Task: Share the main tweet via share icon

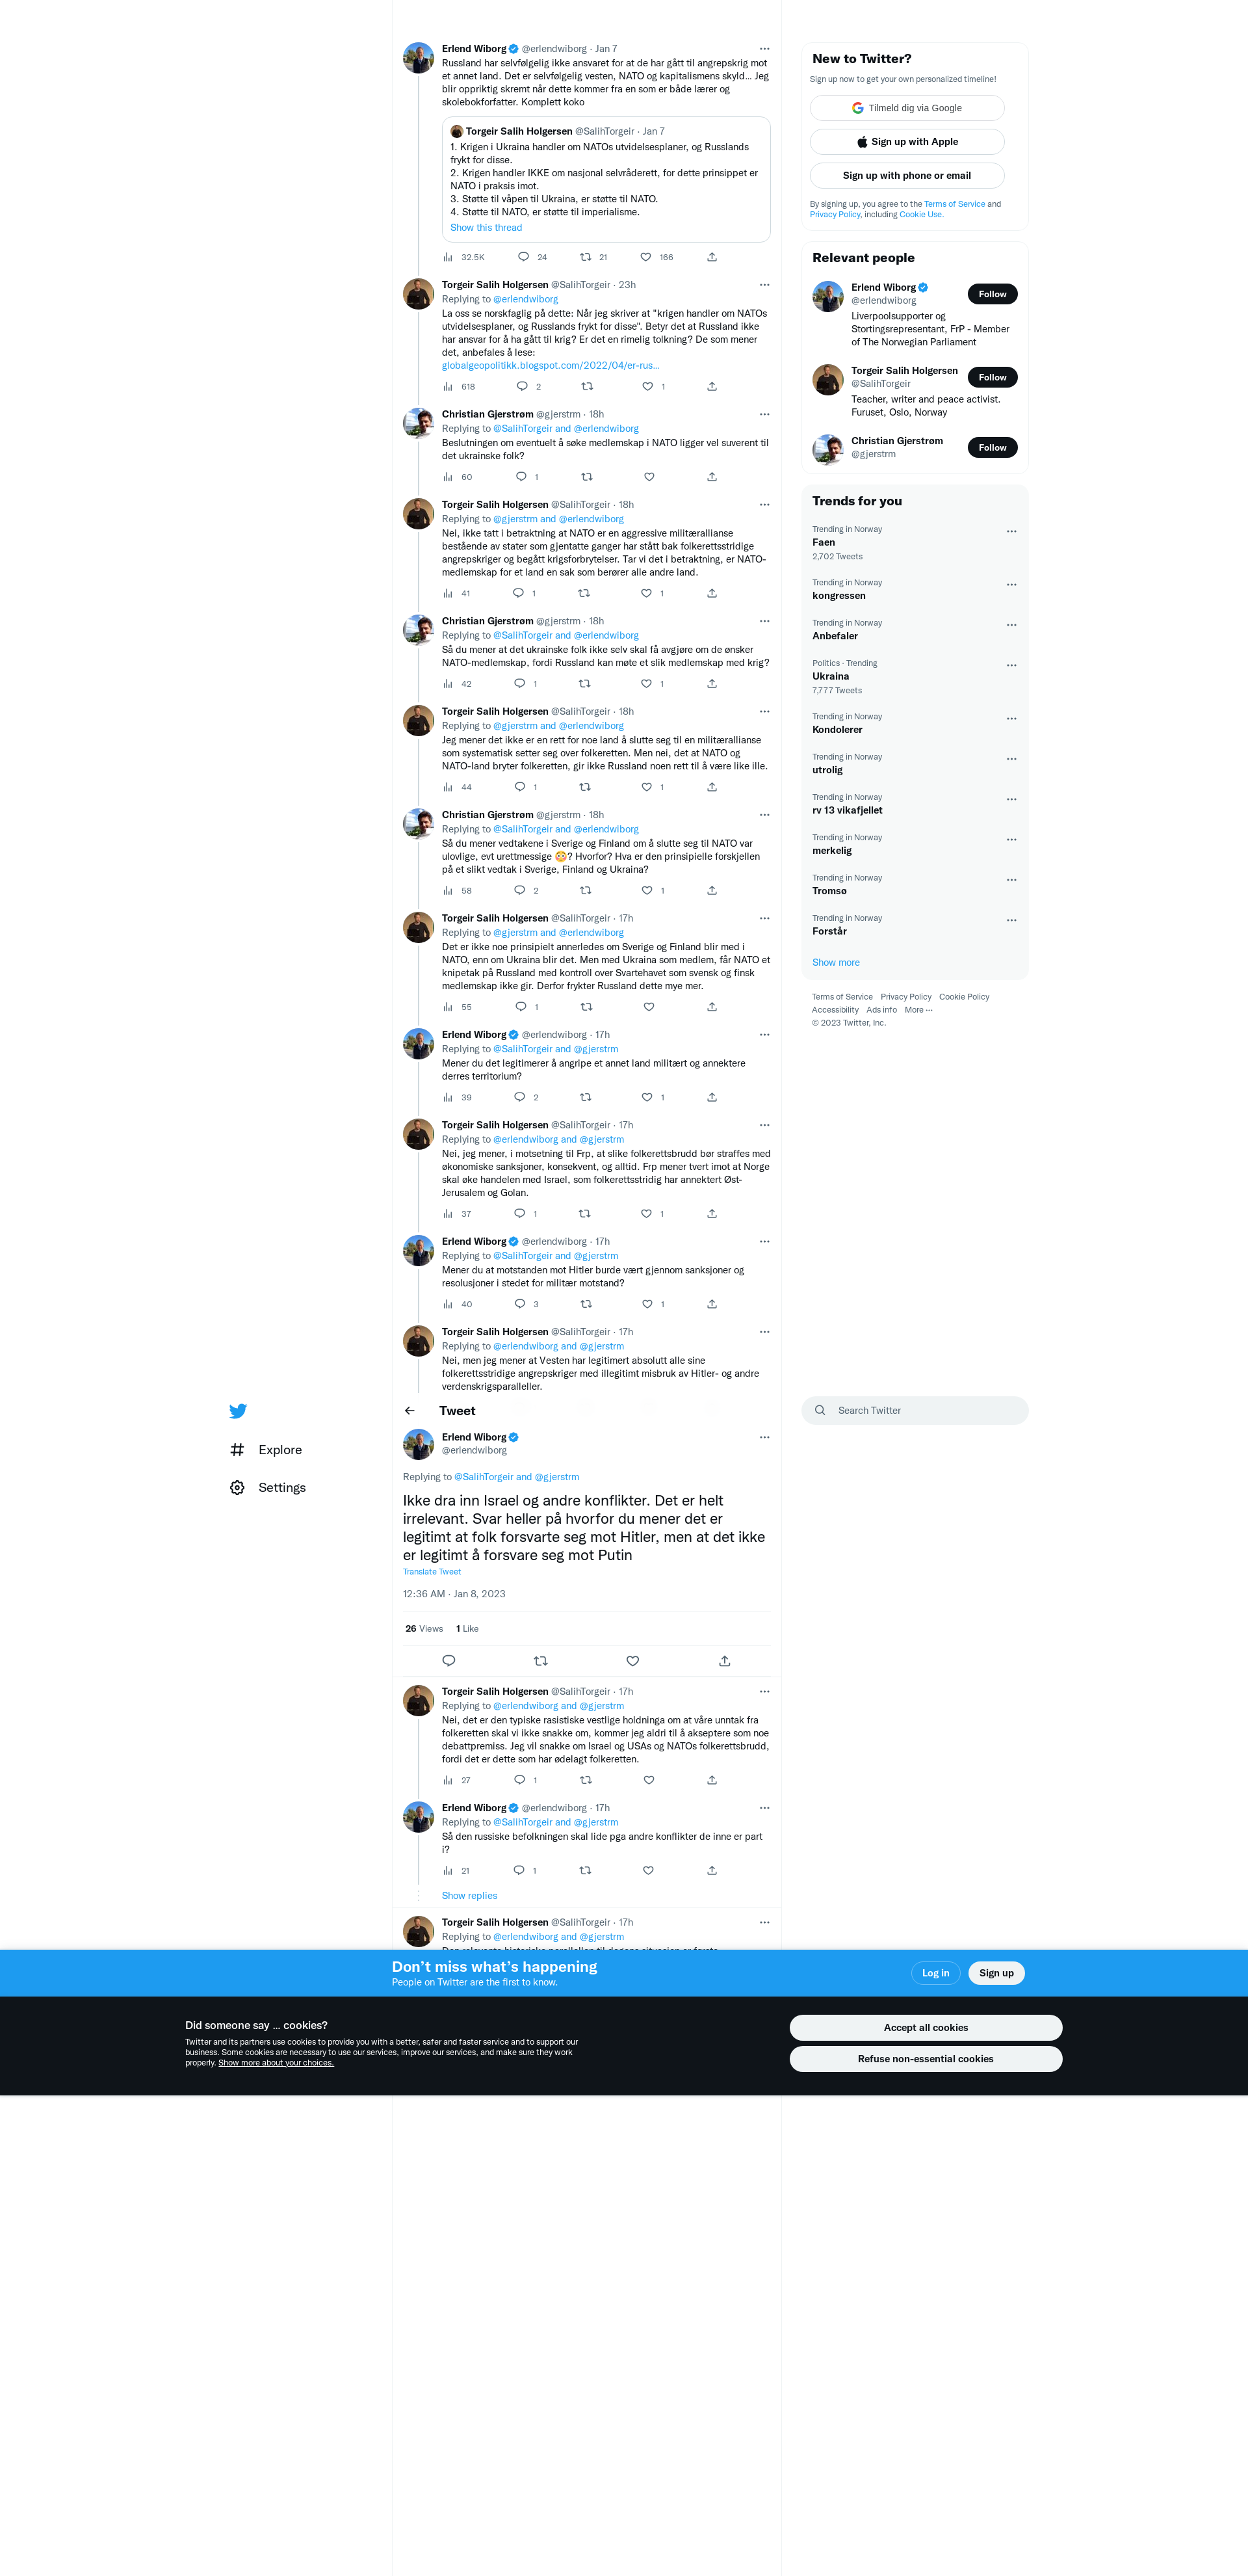Action: [724, 1661]
